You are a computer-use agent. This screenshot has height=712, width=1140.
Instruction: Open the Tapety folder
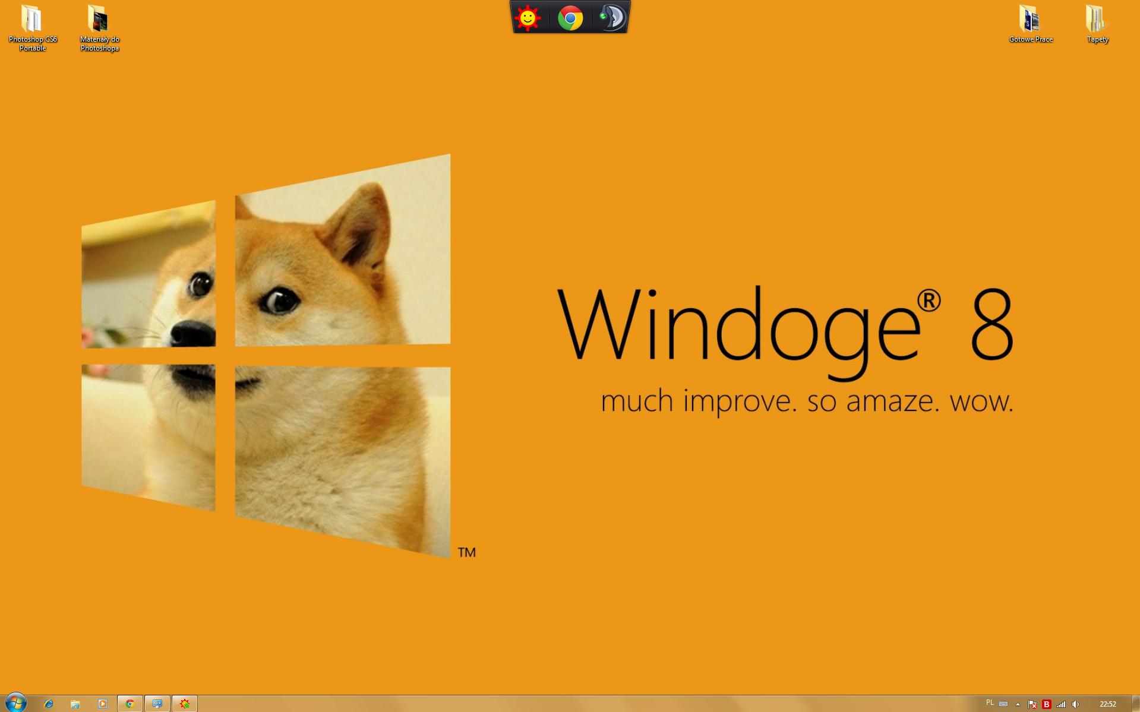[1097, 24]
